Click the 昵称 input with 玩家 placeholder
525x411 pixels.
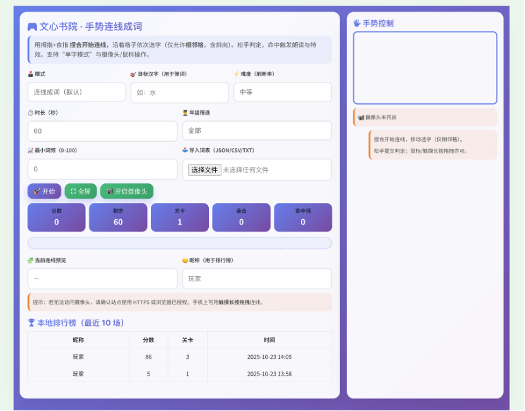click(257, 279)
